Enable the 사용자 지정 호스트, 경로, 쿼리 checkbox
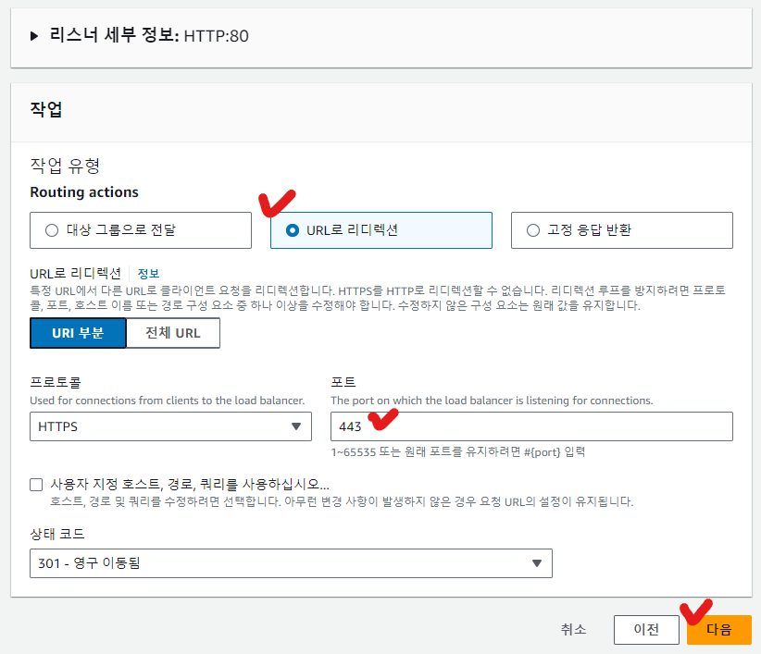Screen dimensions: 761x654 [36, 485]
